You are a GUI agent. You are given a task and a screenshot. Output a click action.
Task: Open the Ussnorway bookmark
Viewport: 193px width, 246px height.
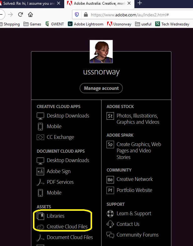tap(119, 24)
